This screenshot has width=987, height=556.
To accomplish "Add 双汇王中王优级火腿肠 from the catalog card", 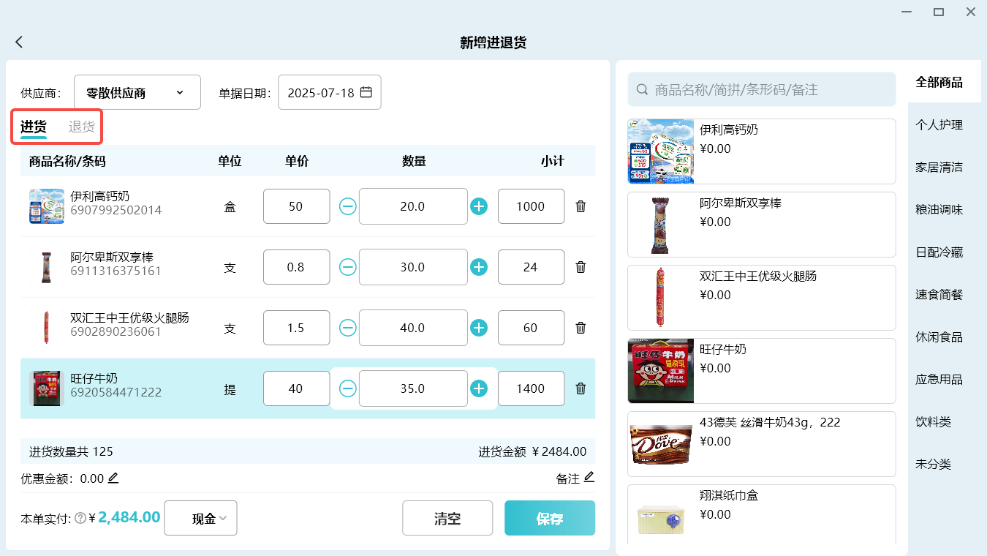I will (x=761, y=298).
